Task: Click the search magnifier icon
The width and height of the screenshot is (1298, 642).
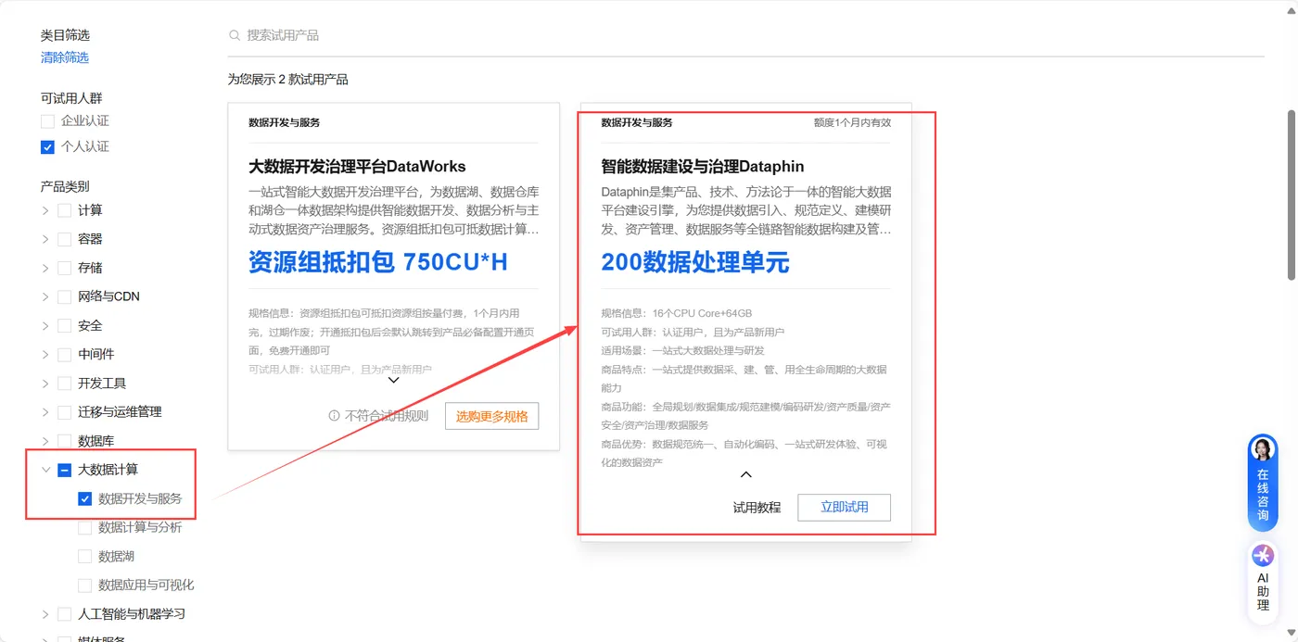Action: 234,35
